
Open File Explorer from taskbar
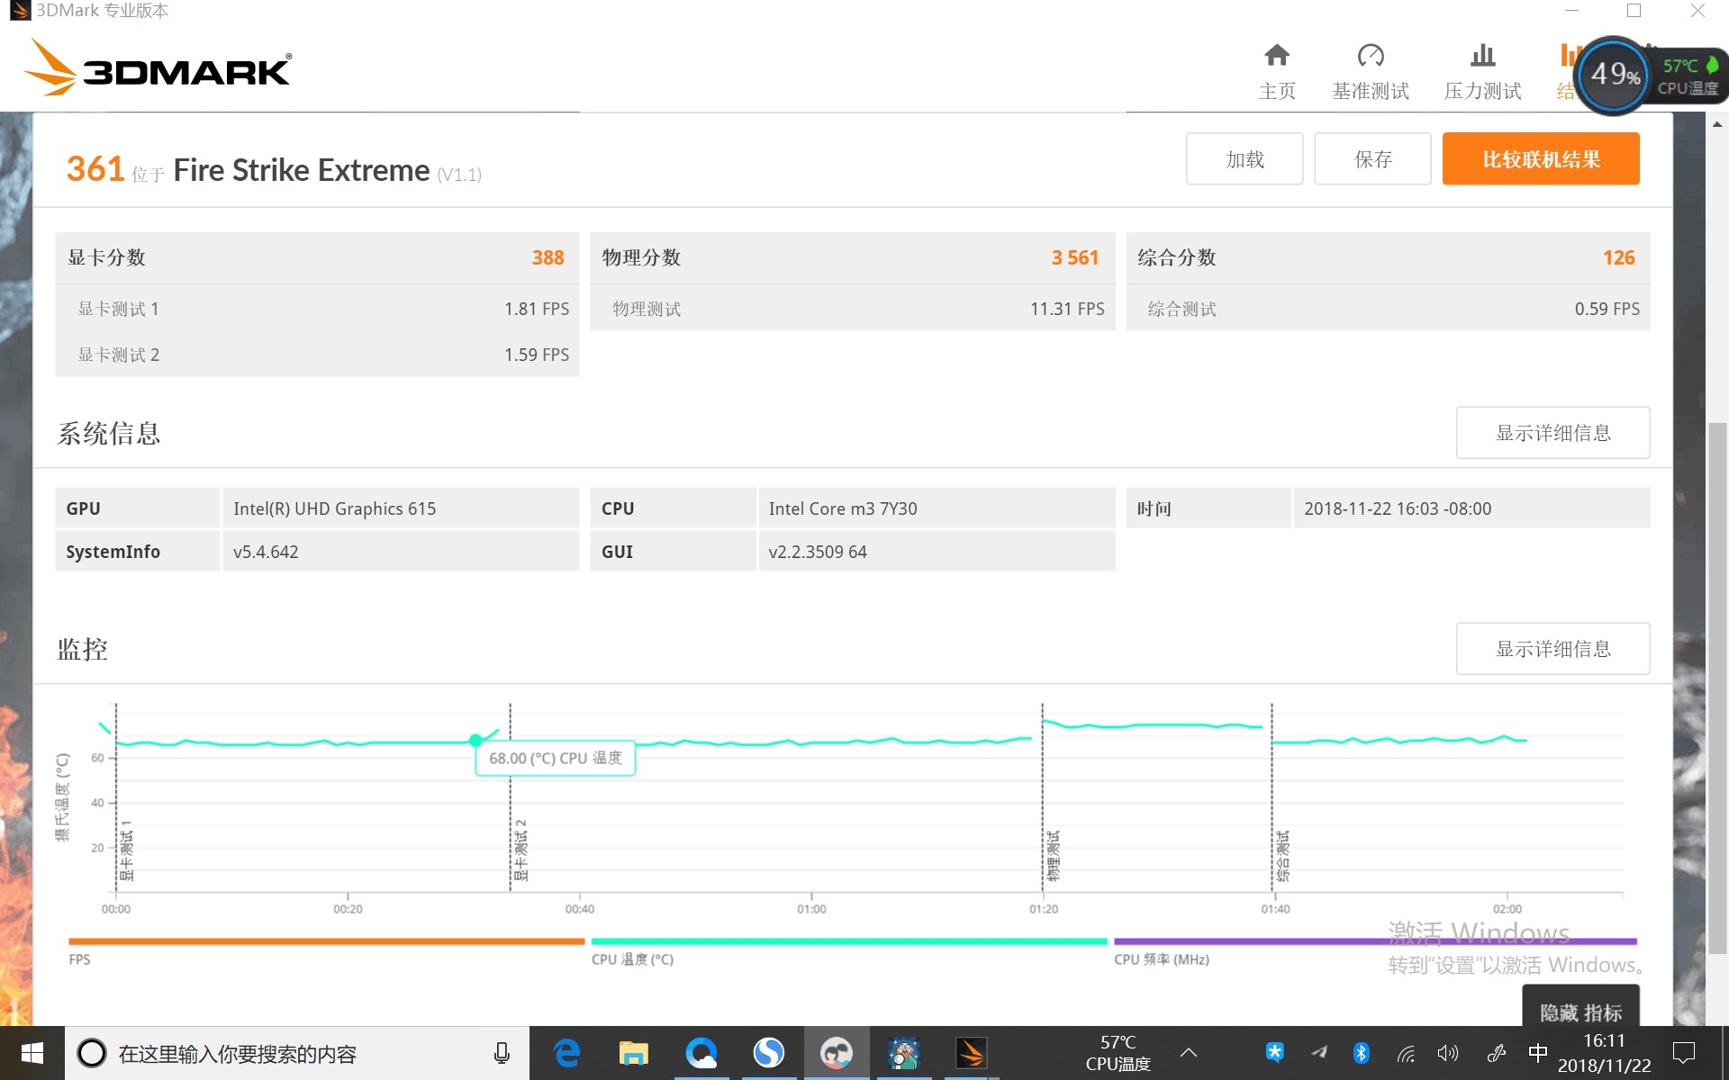[x=633, y=1053]
